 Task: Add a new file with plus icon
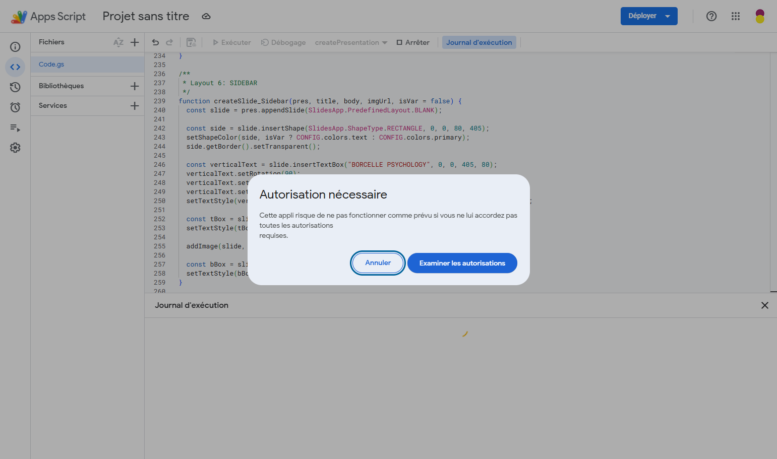pyautogui.click(x=135, y=42)
